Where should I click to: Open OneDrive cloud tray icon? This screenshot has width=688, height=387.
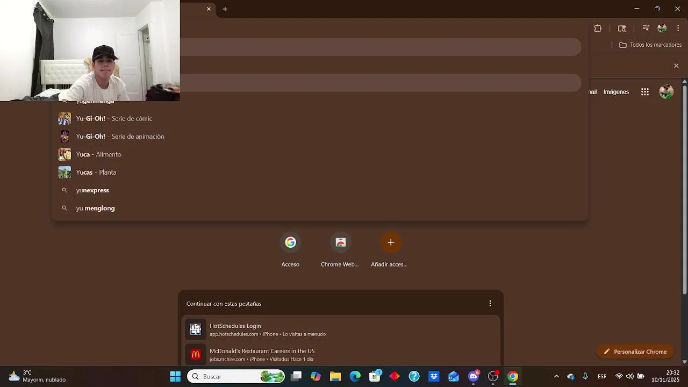pos(571,376)
